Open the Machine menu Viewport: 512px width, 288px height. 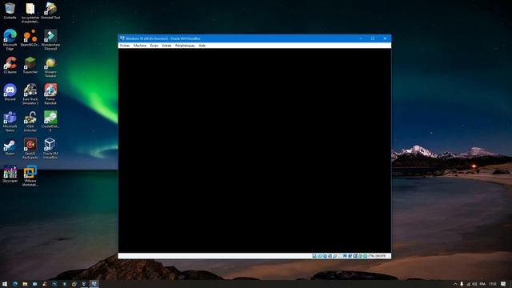(x=140, y=46)
